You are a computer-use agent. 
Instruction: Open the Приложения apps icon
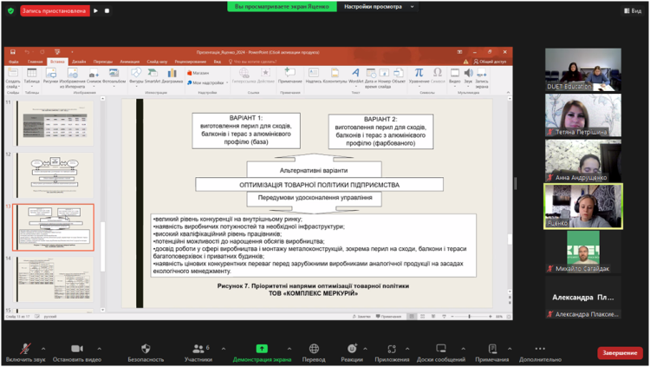click(x=392, y=348)
